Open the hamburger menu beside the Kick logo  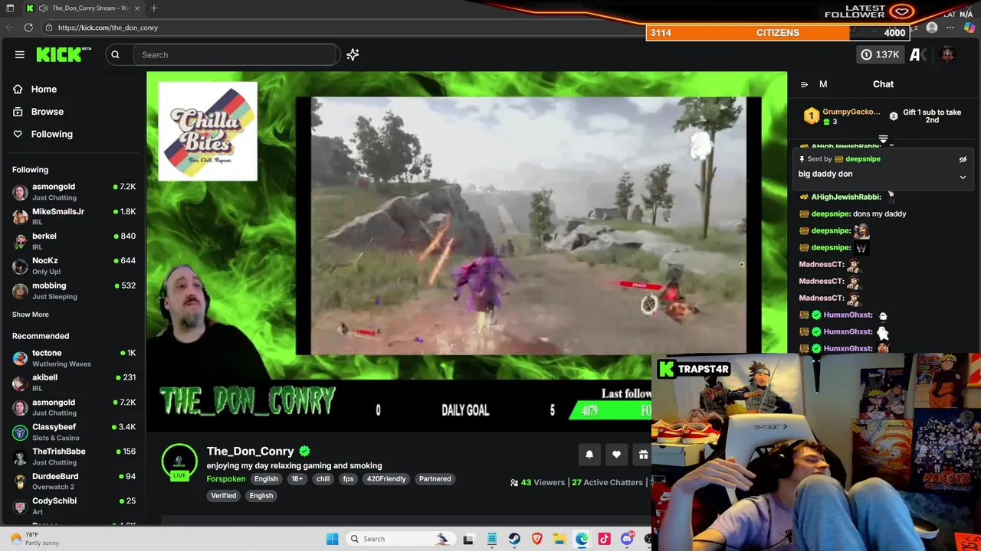pos(20,54)
